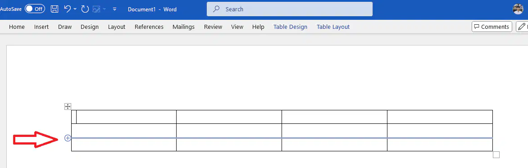The image size is (528, 168).
Task: Open the Customize Quick Access Toolbar dropdown
Action: point(114,9)
